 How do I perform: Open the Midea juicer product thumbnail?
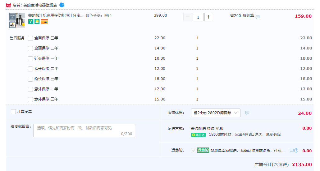point(17,20)
